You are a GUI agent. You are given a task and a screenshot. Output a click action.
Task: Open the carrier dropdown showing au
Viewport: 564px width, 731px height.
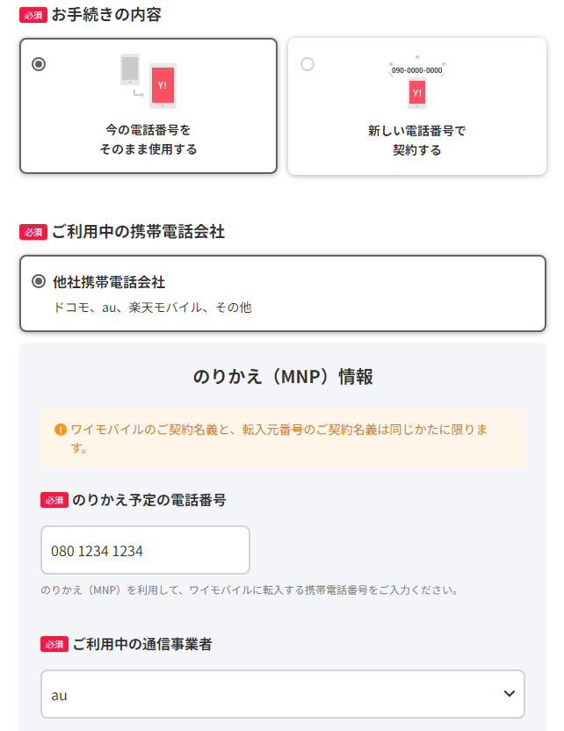(283, 694)
